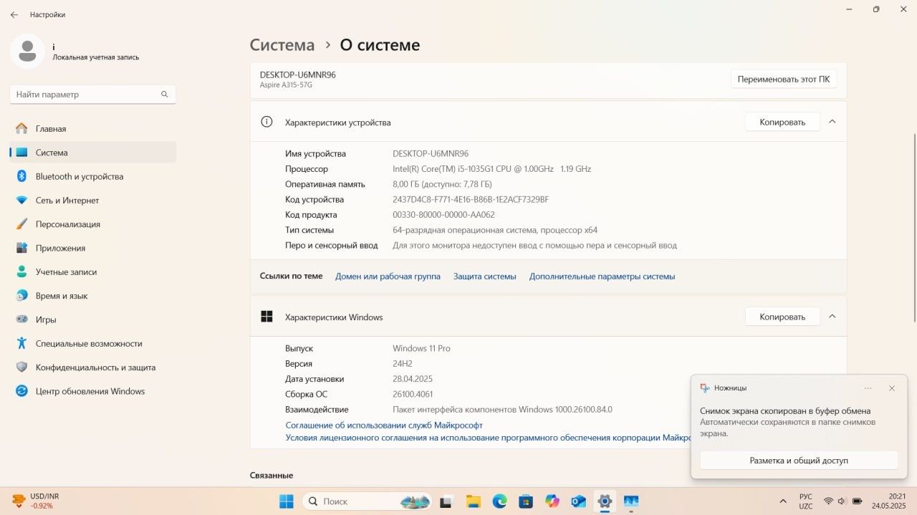The image size is (917, 515).
Task: Open the Защита системы link
Action: (484, 276)
